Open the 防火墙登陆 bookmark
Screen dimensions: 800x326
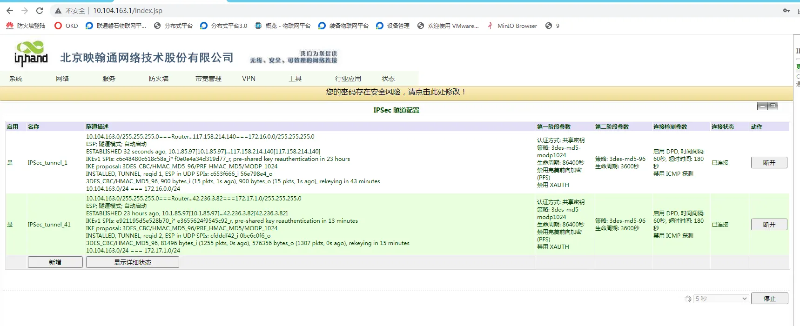tap(26, 26)
